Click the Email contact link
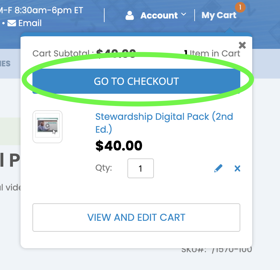 pyautogui.click(x=30, y=23)
